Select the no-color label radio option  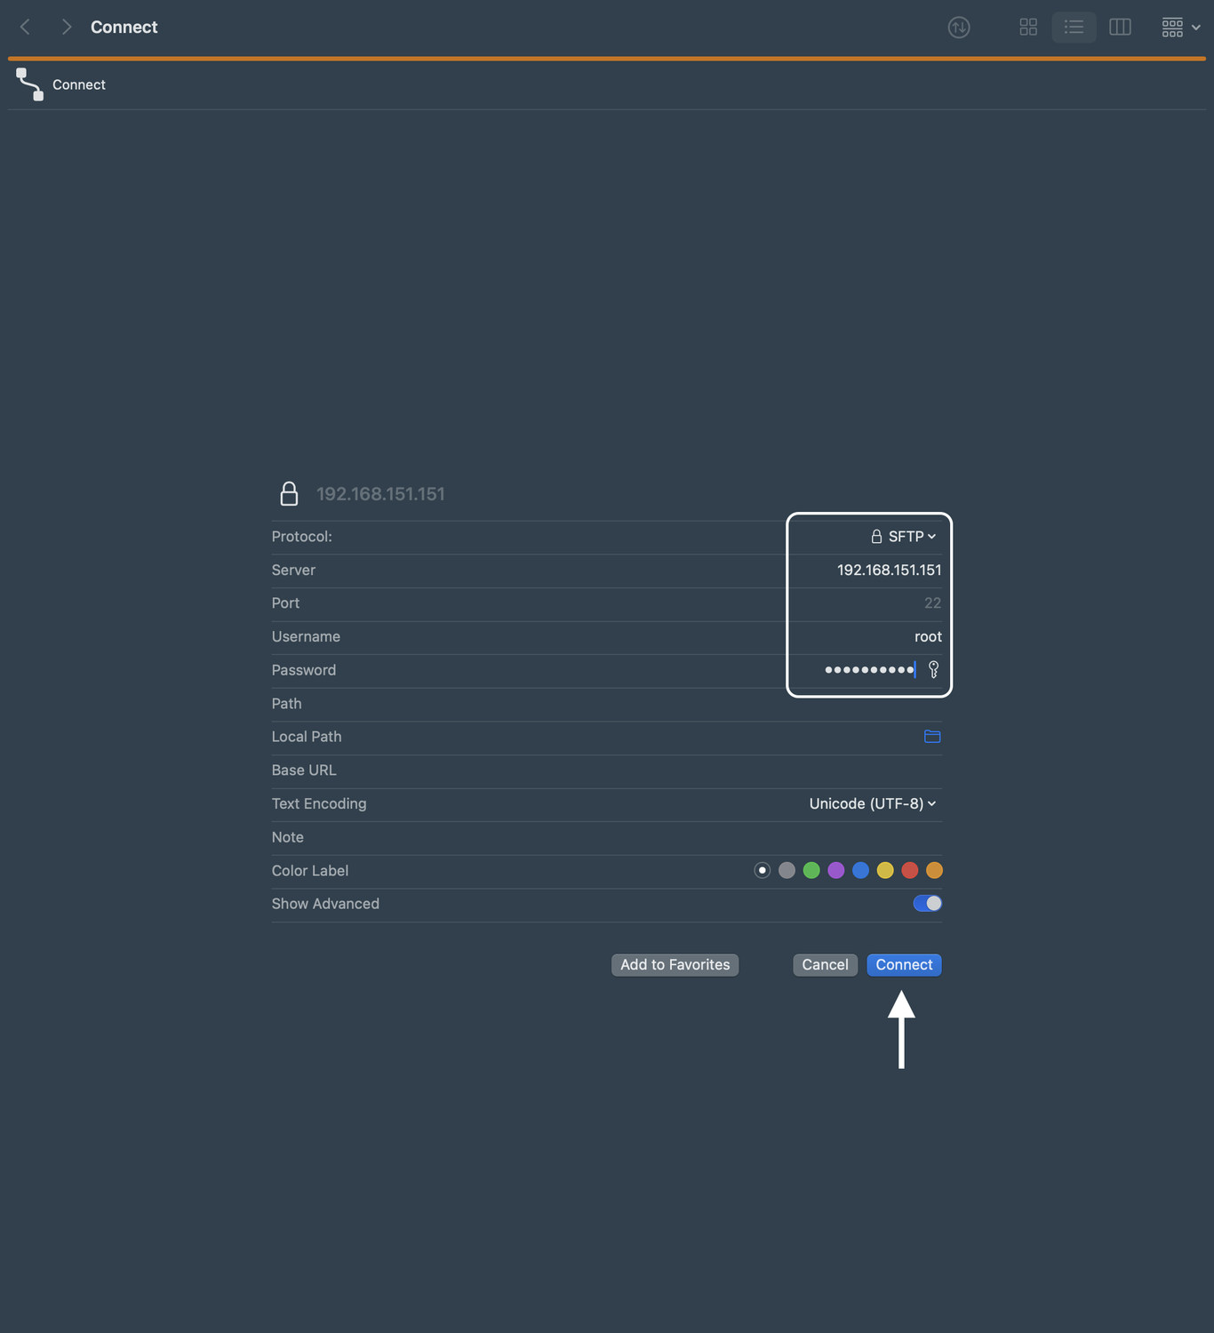[x=762, y=871]
